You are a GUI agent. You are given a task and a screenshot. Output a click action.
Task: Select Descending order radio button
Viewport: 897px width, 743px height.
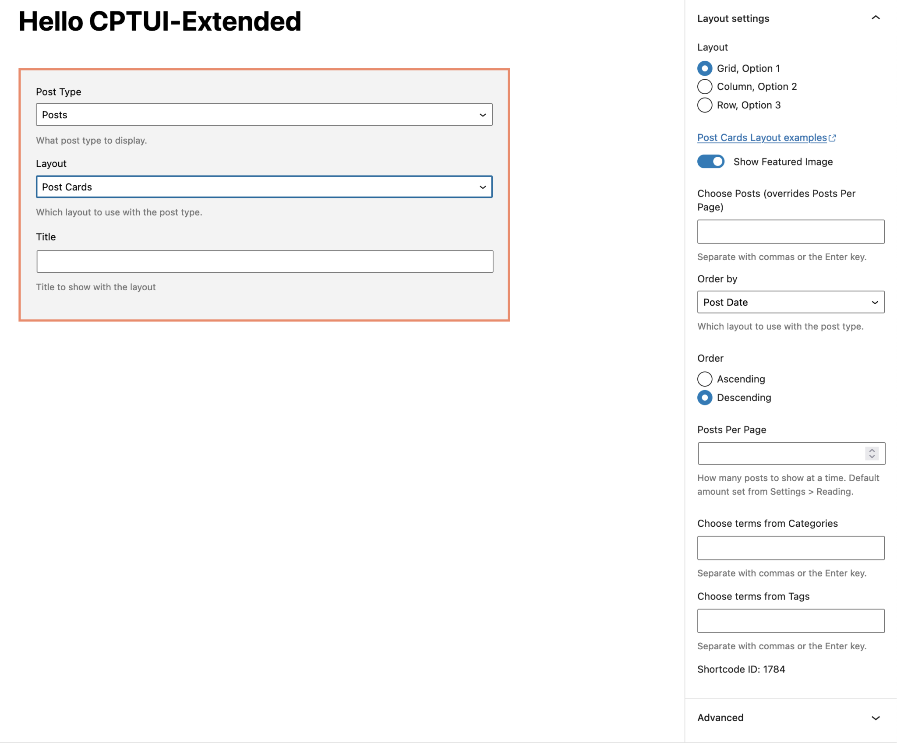pyautogui.click(x=705, y=398)
